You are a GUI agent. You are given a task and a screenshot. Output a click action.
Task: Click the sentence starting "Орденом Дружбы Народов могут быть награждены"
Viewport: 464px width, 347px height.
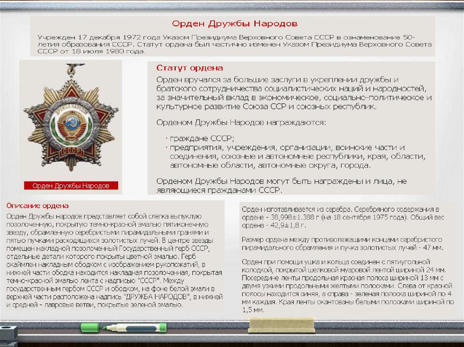[281, 185]
